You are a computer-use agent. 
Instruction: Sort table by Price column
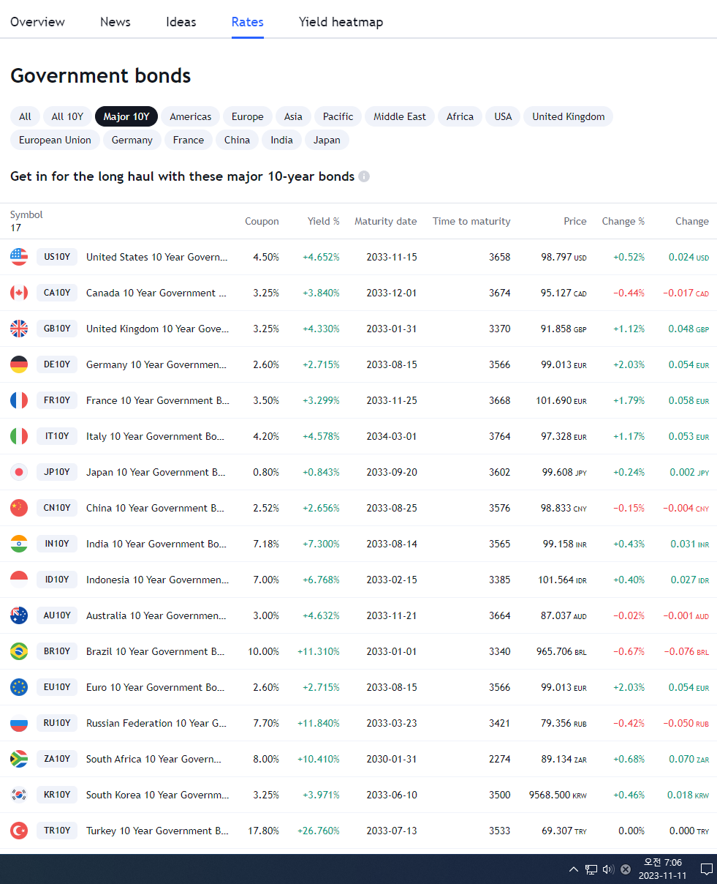[575, 221]
